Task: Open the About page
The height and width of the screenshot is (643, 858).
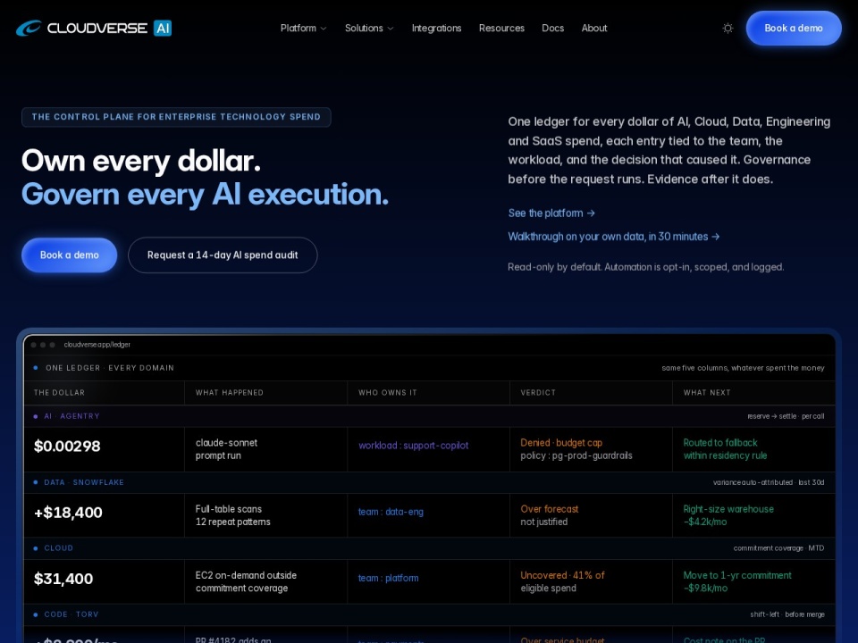Action: click(x=594, y=28)
